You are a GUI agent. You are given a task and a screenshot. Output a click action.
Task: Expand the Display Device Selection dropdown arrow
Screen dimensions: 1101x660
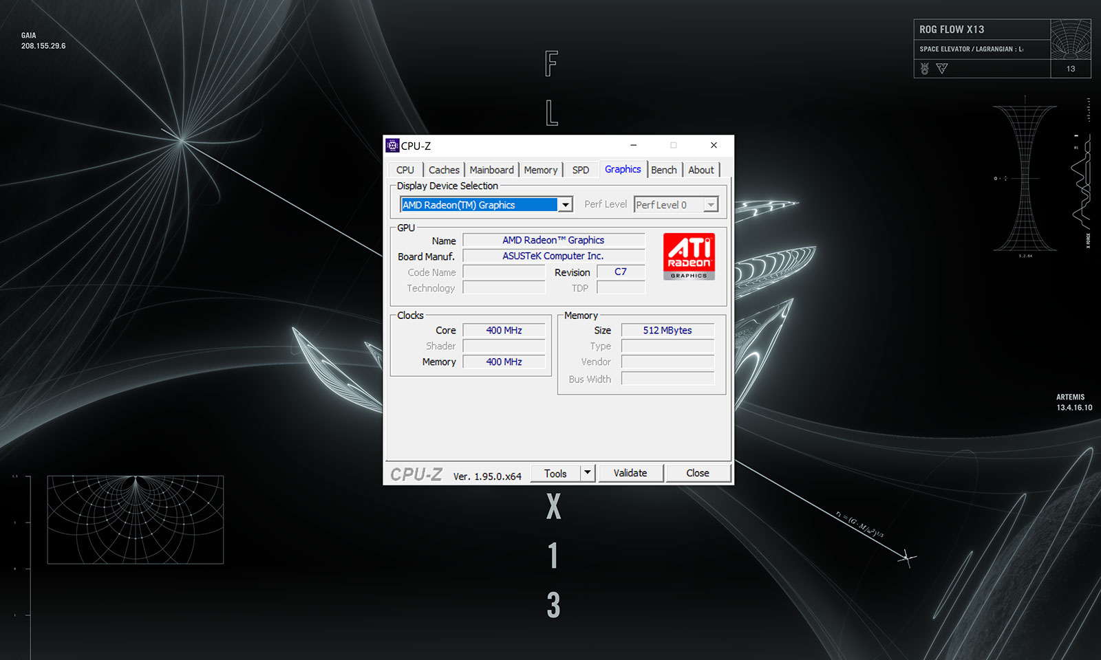(x=565, y=205)
